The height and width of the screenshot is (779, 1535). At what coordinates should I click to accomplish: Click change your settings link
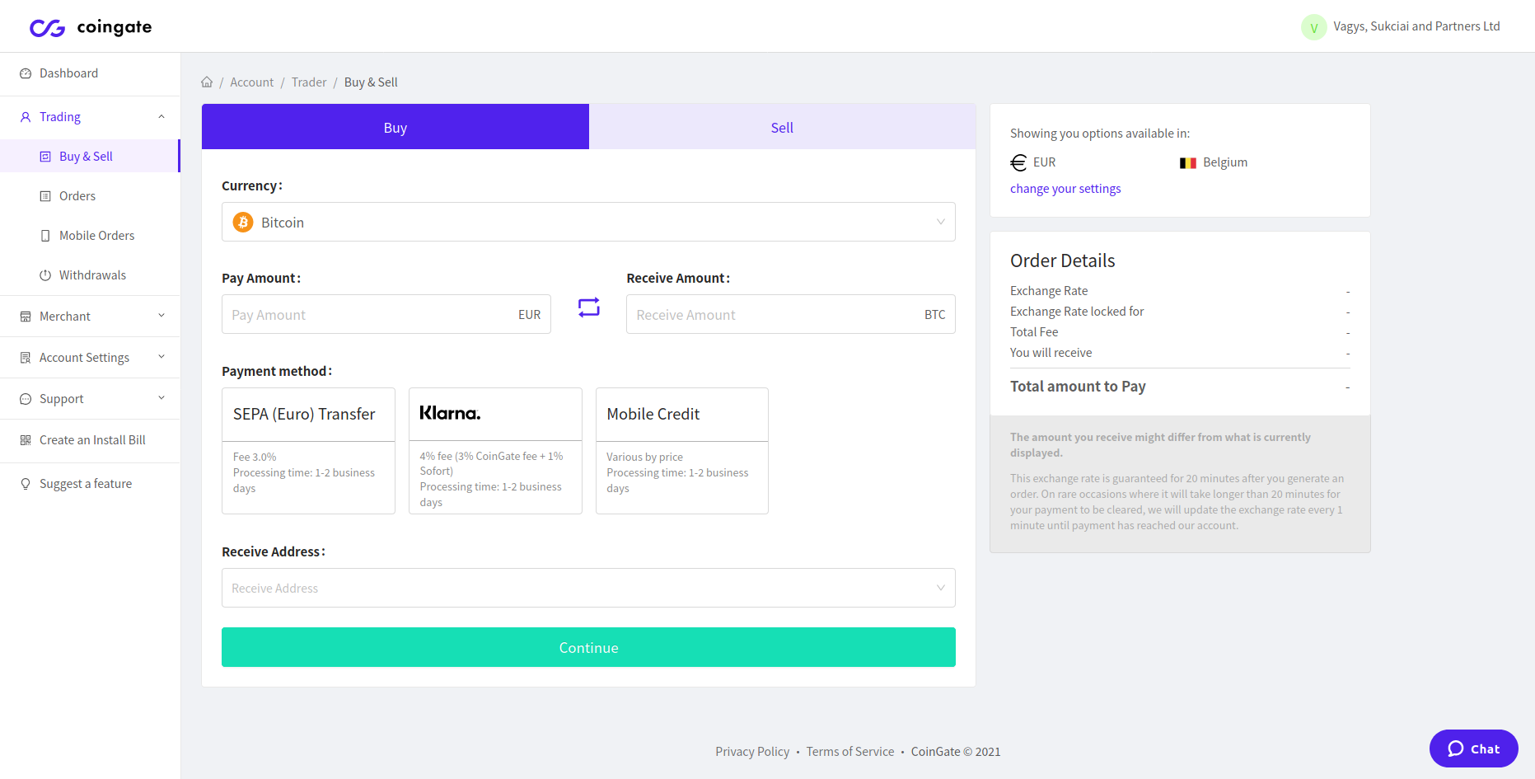(1065, 189)
